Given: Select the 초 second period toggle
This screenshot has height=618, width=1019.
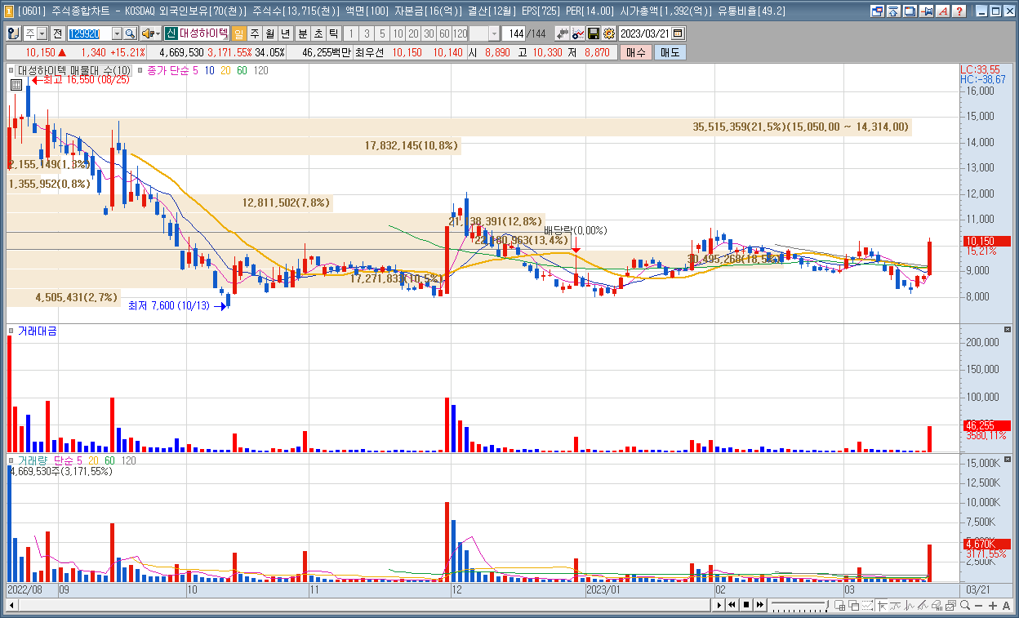Looking at the screenshot, I should (318, 33).
